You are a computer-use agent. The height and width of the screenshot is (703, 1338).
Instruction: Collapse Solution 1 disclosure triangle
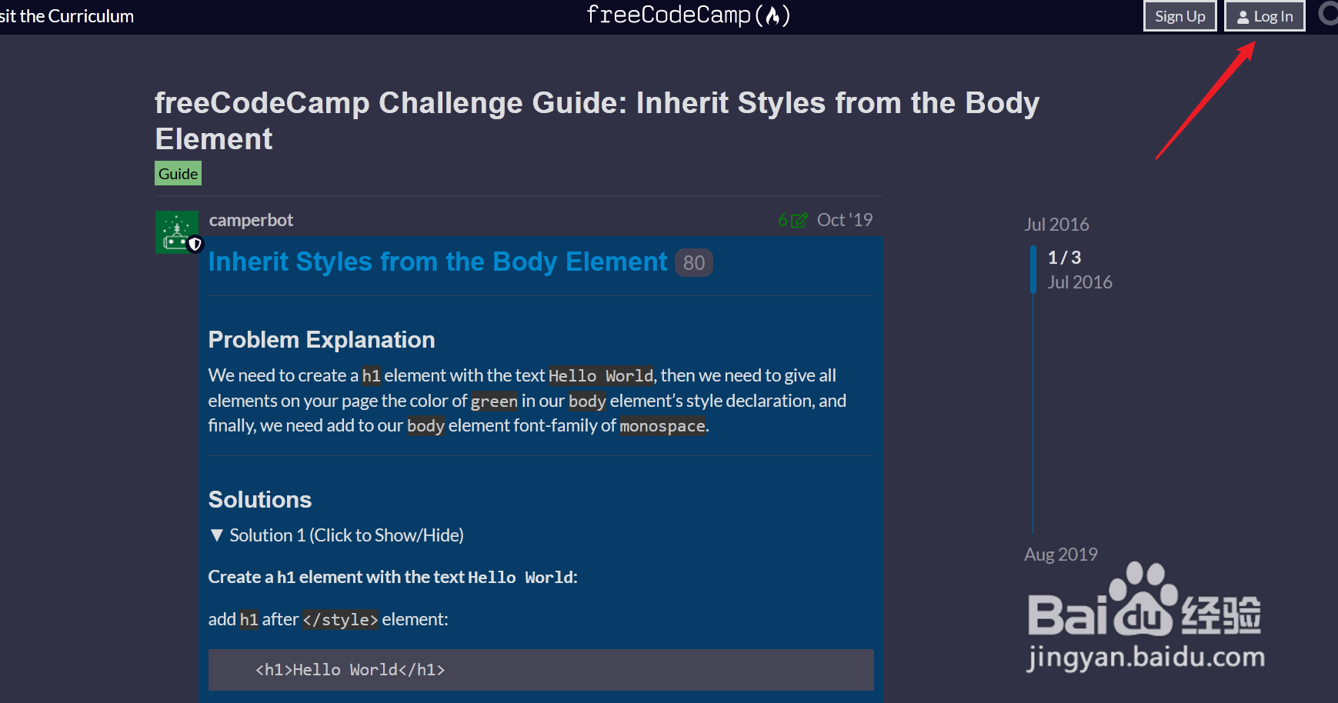pyautogui.click(x=217, y=535)
